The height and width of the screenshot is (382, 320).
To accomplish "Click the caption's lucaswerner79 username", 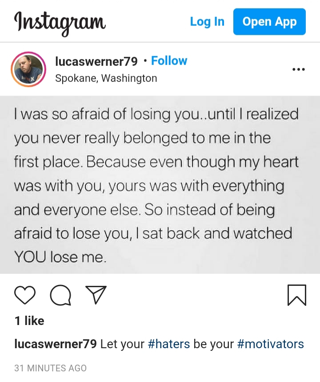I will 56,344.
